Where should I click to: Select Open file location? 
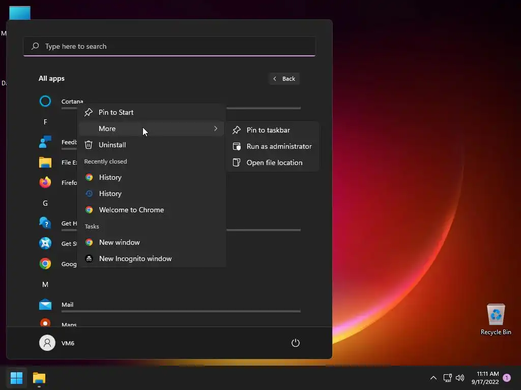click(x=272, y=162)
